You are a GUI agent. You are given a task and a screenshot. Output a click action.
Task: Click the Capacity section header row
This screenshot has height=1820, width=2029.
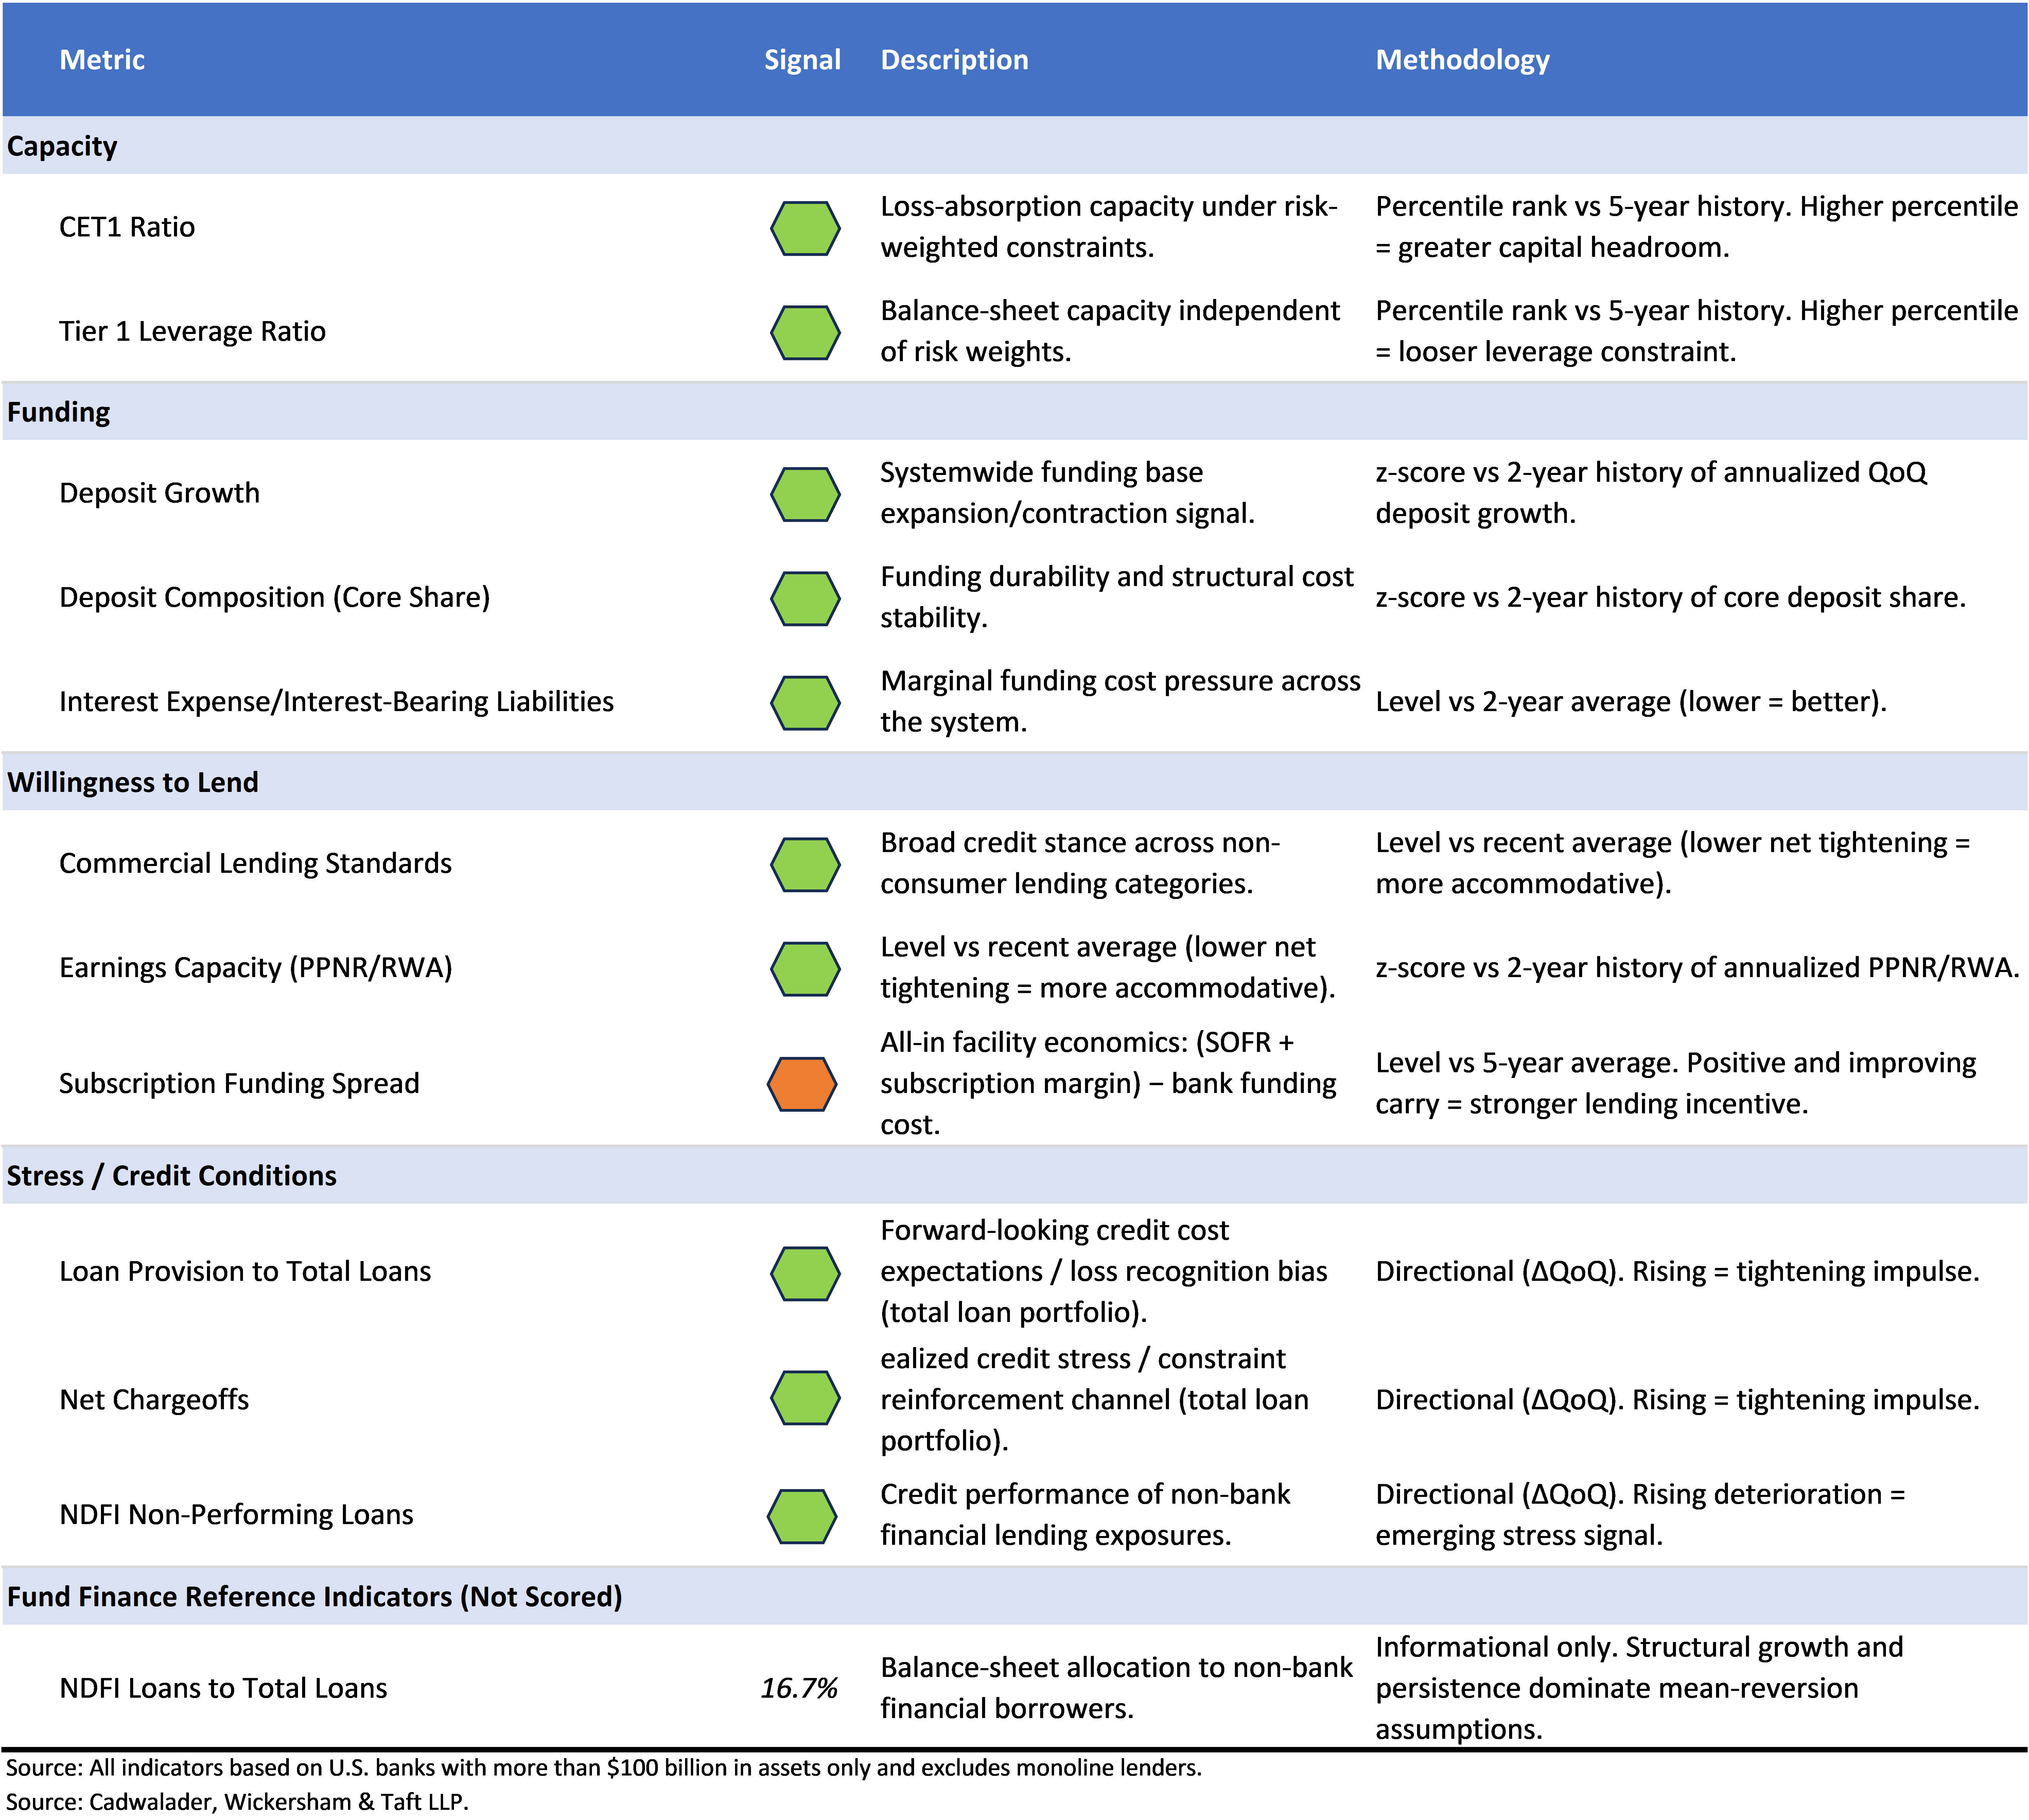[x=62, y=146]
